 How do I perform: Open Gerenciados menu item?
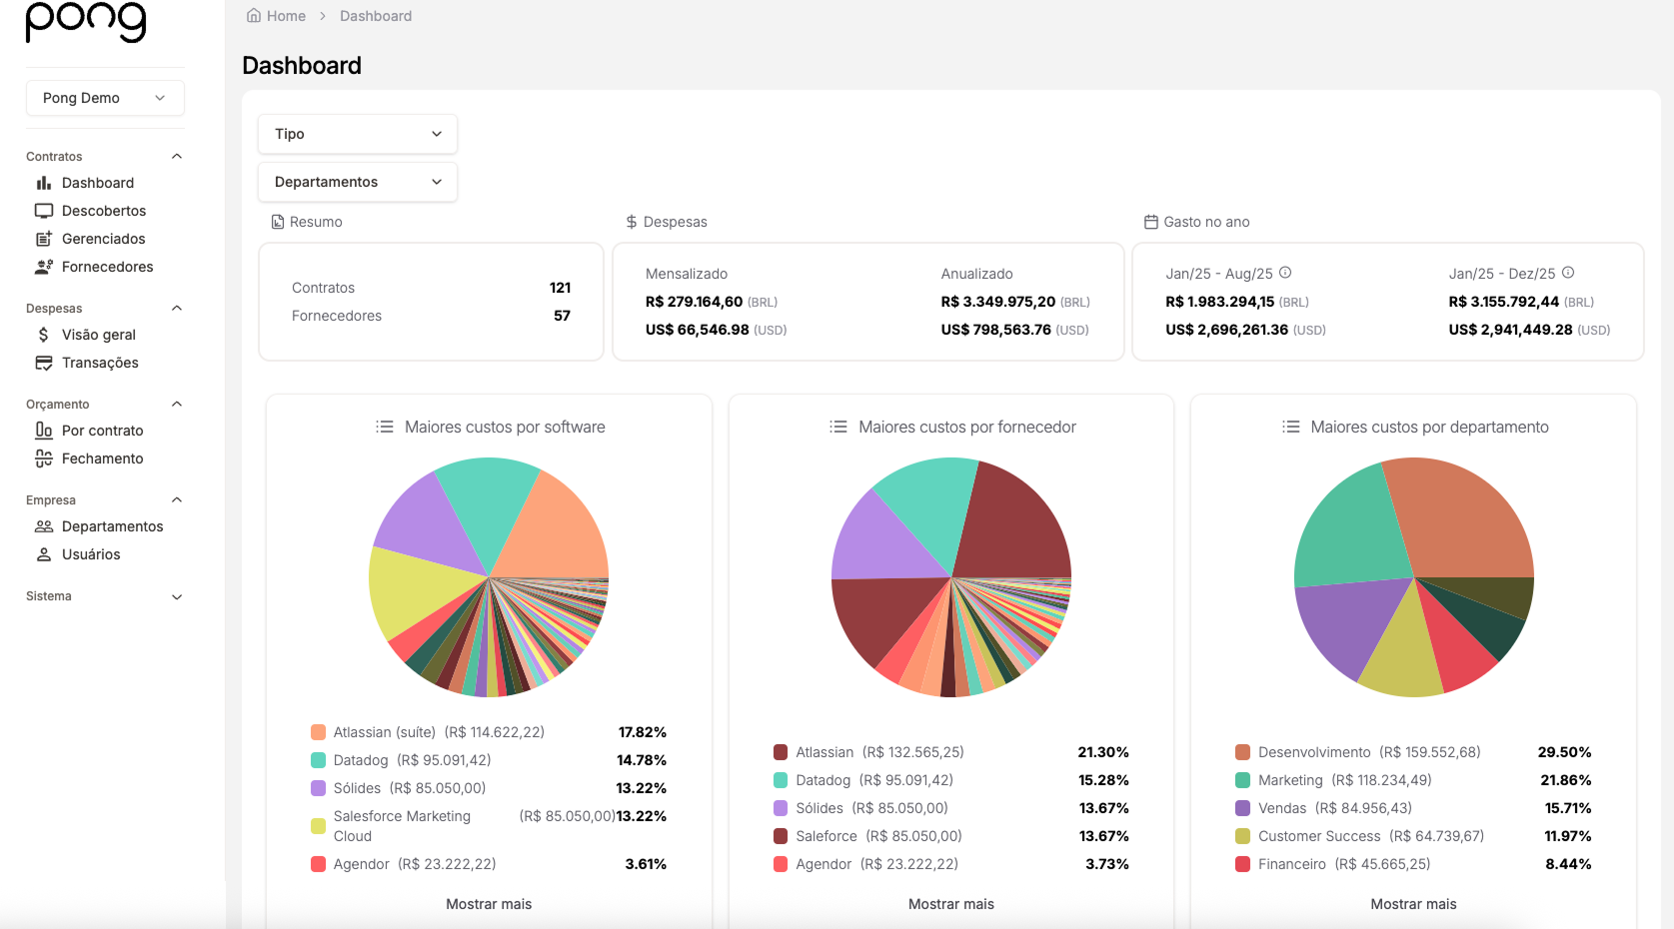[105, 239]
